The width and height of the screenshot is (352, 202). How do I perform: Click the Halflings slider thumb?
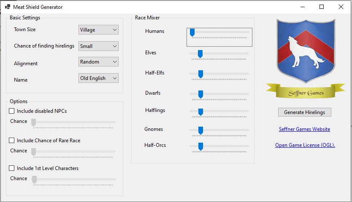201,112
